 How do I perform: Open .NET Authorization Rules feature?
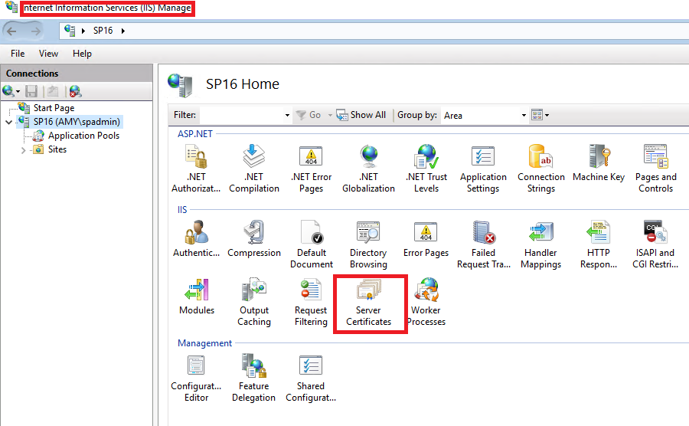pyautogui.click(x=196, y=169)
